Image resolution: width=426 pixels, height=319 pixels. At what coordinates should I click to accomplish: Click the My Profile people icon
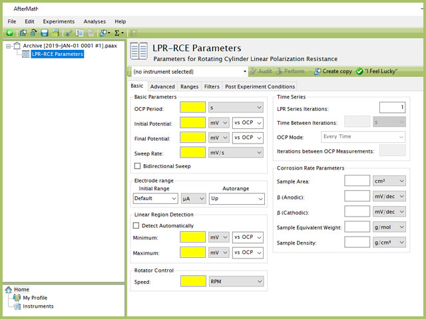(x=17, y=298)
